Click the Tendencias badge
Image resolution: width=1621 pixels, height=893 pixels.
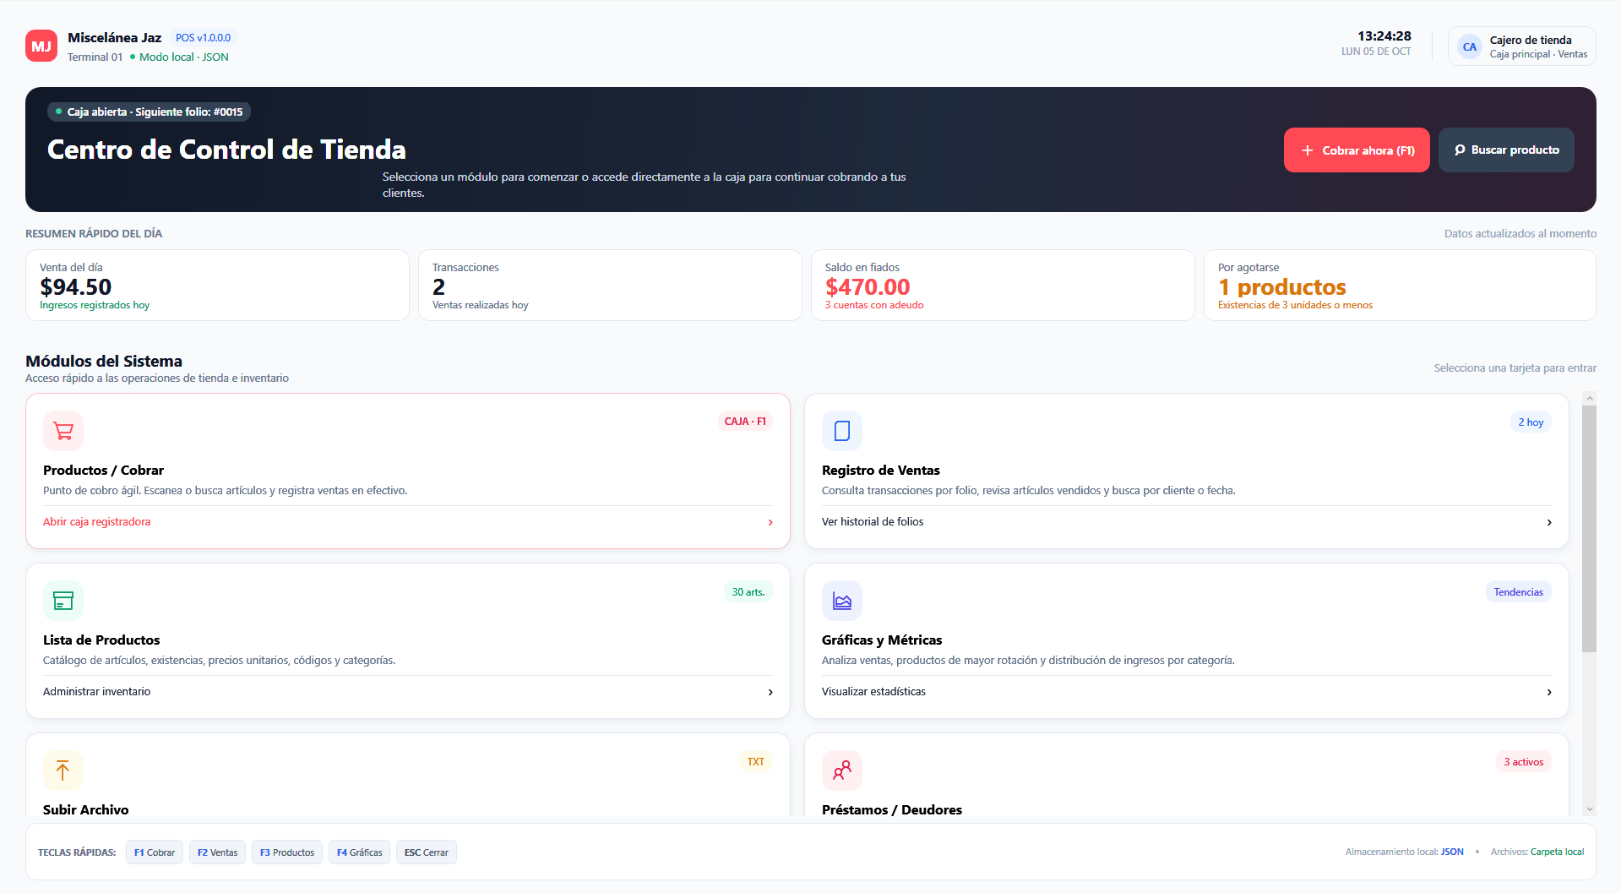coord(1518,592)
